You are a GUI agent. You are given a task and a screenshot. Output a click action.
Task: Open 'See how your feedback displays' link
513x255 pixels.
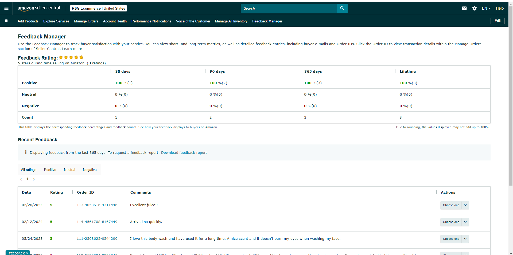point(178,127)
